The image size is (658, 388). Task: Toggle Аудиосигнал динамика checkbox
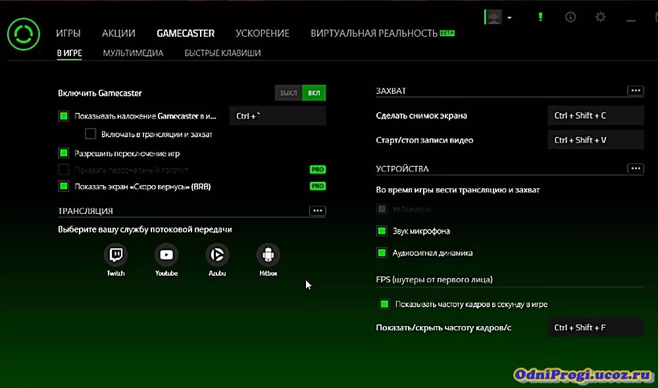click(382, 253)
